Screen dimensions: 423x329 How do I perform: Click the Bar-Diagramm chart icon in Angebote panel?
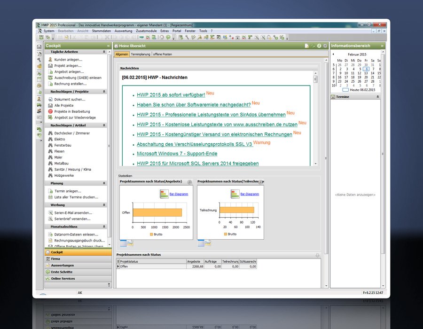point(164,194)
